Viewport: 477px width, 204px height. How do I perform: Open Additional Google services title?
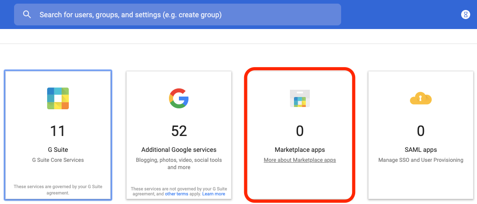click(179, 150)
